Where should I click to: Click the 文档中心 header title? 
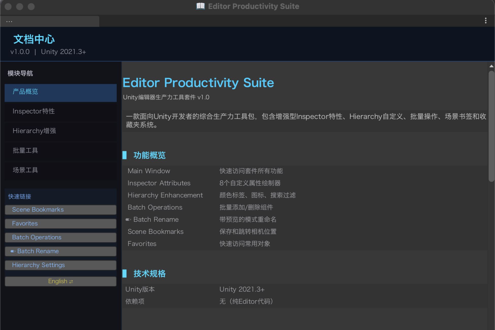click(34, 39)
